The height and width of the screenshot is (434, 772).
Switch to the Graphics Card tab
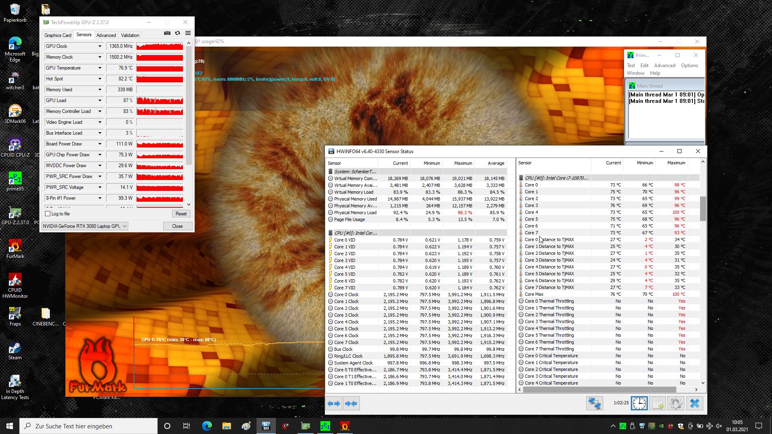pyautogui.click(x=58, y=35)
